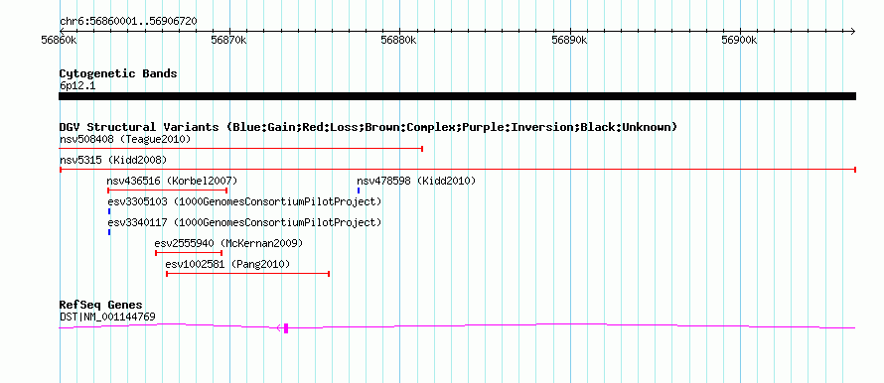Select the esv1002581 red loss bar
This screenshot has width=884, height=383.
click(248, 274)
